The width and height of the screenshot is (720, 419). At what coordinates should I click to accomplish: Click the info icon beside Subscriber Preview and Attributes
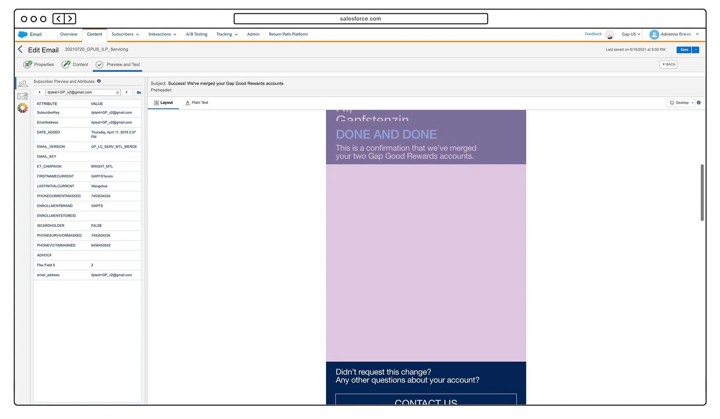pos(99,81)
